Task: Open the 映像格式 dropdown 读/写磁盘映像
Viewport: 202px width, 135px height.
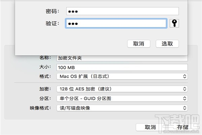Action: pos(122,108)
